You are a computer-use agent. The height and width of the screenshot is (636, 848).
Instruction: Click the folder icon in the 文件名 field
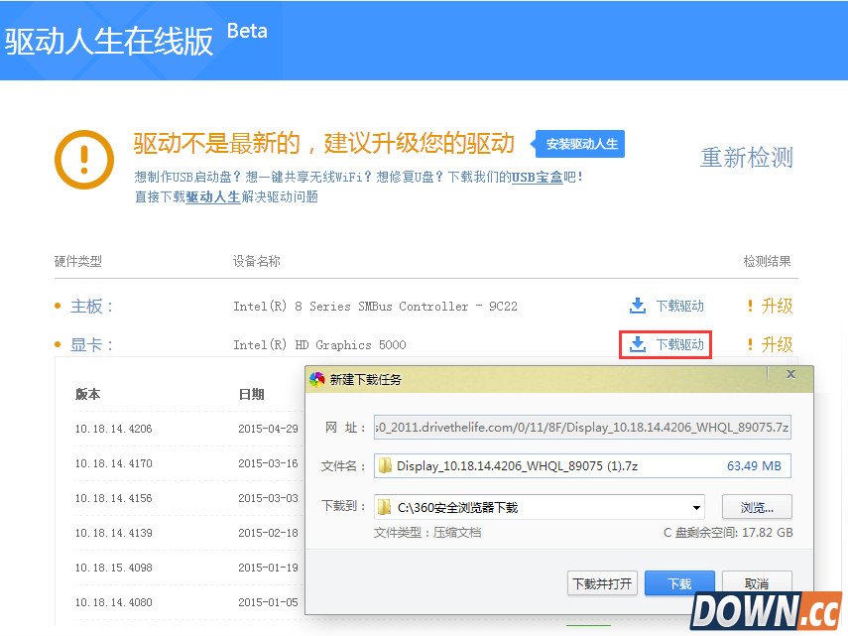[384, 465]
